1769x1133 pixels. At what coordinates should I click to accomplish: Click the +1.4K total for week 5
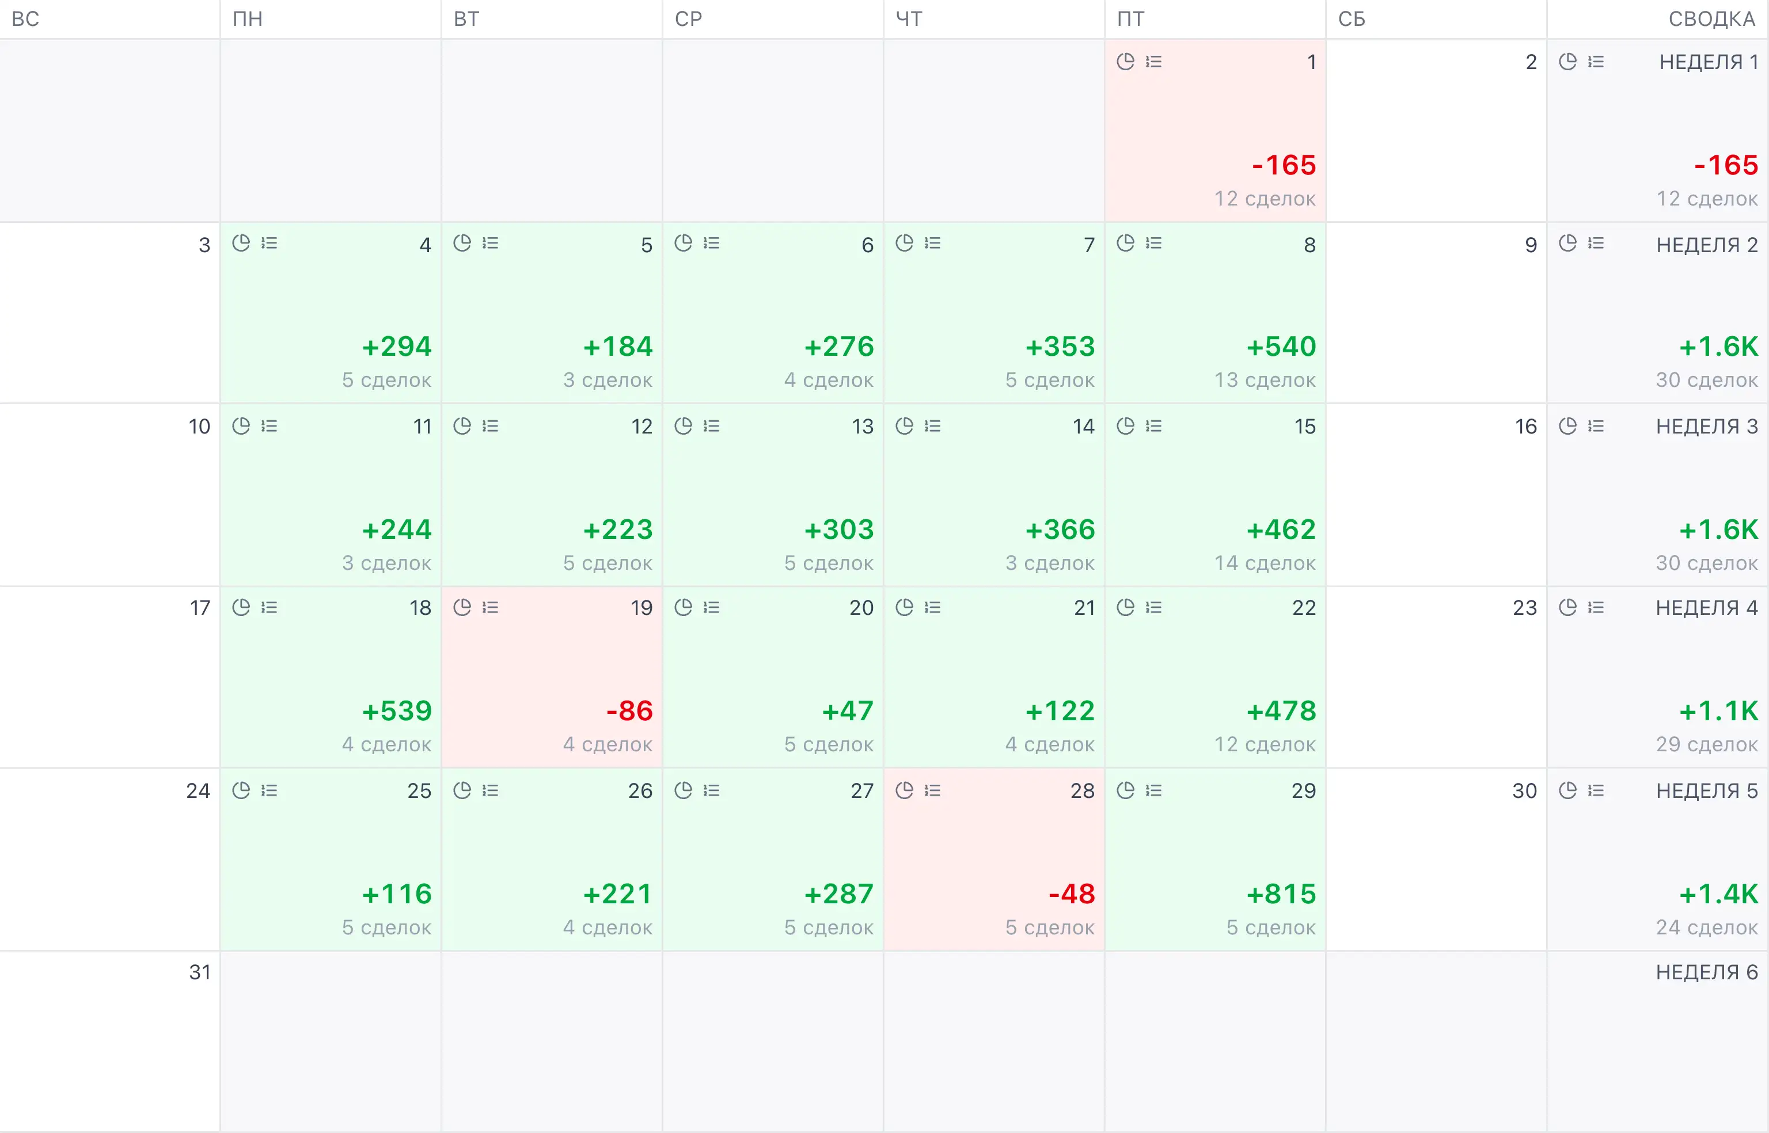[x=1718, y=894]
